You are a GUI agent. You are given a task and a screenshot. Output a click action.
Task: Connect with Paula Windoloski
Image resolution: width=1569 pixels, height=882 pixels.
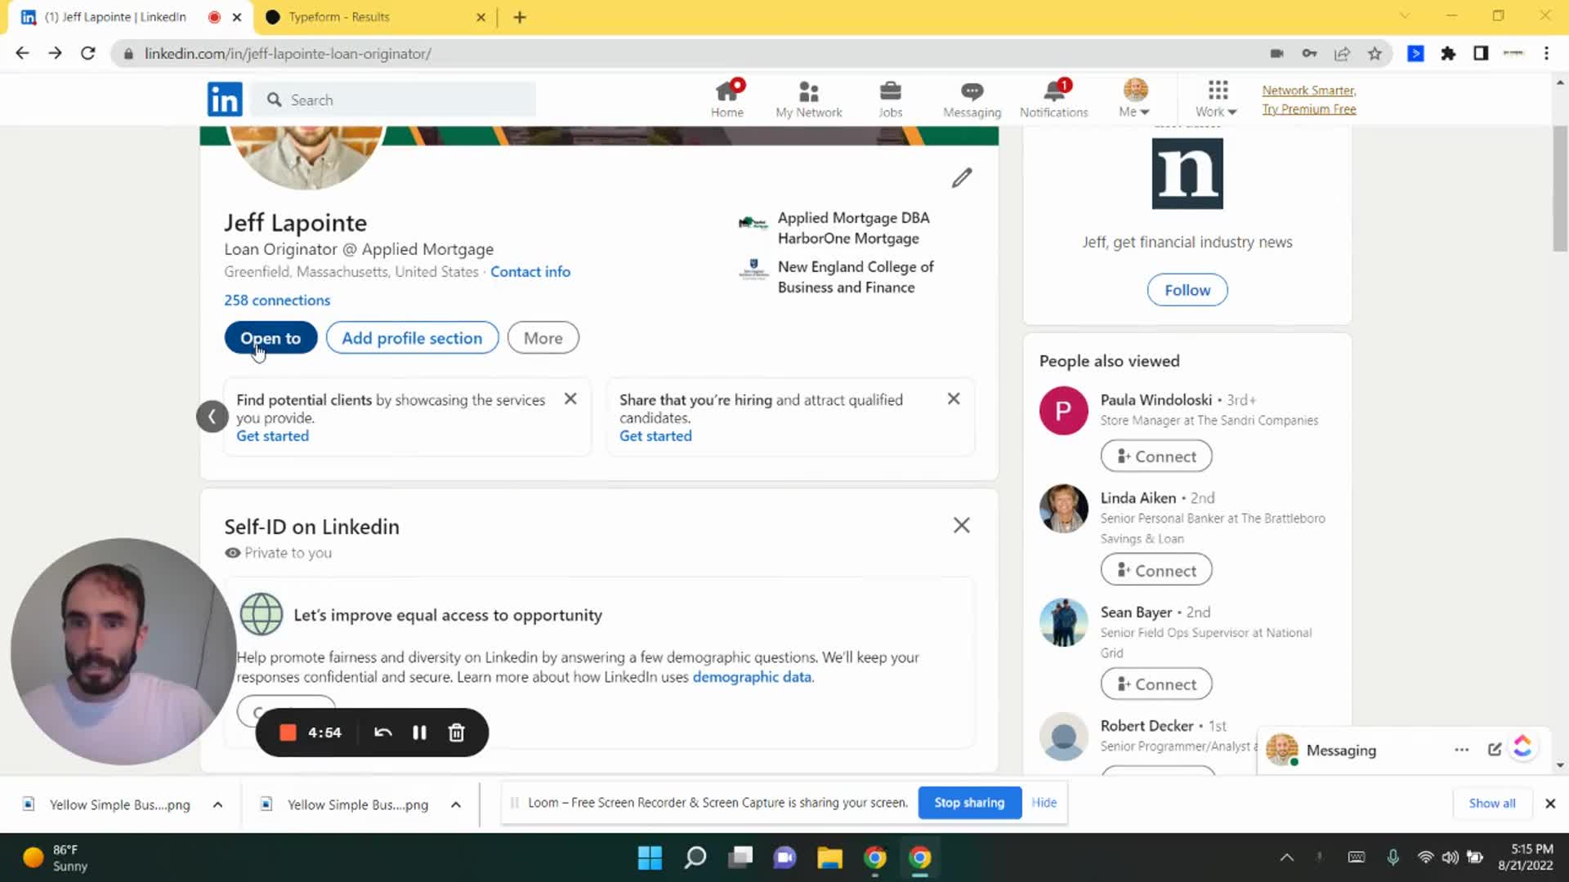coord(1156,457)
